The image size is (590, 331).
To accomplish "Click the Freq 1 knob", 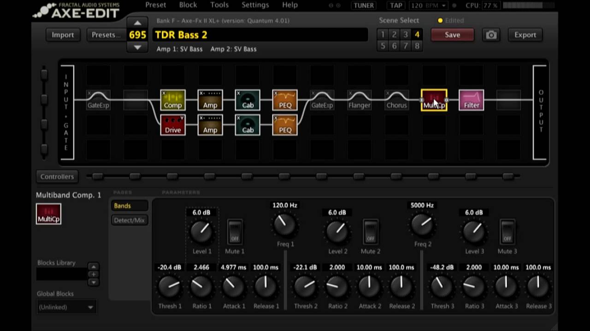I will [x=285, y=225].
